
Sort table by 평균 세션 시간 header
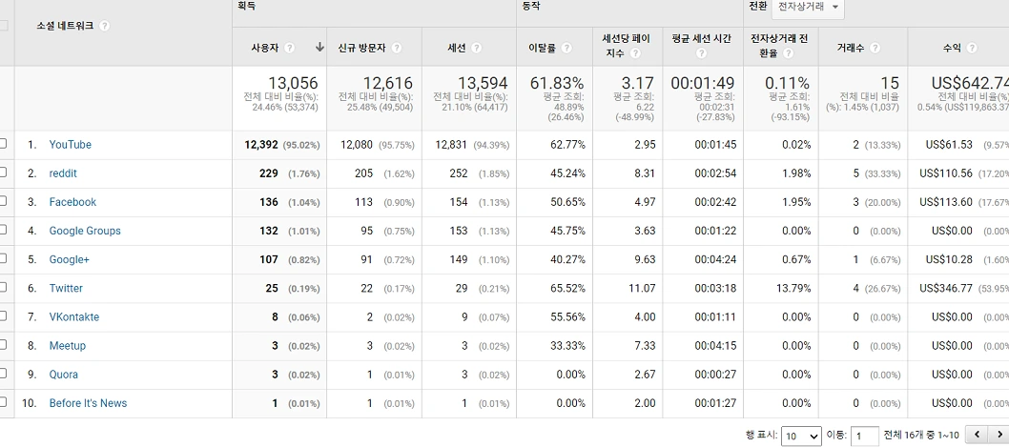[701, 38]
